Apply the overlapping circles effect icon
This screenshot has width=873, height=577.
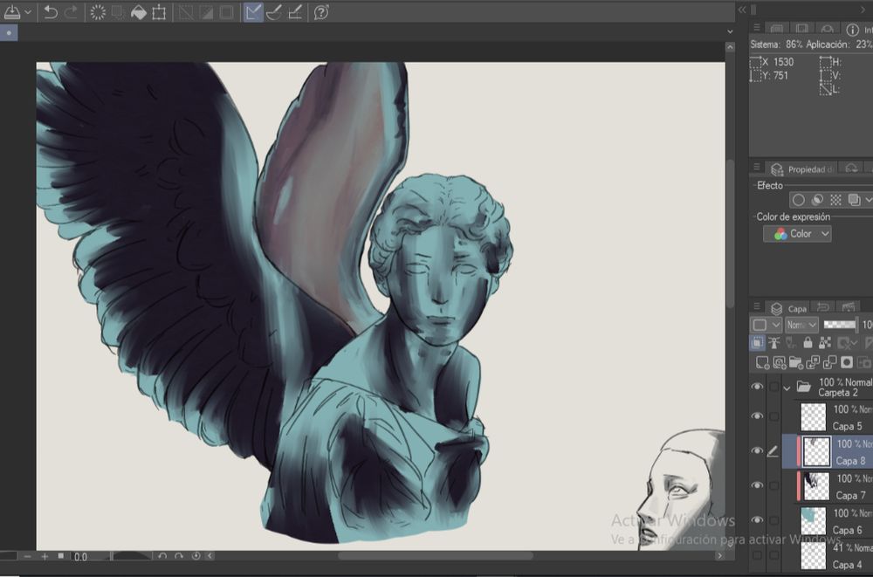pos(817,200)
